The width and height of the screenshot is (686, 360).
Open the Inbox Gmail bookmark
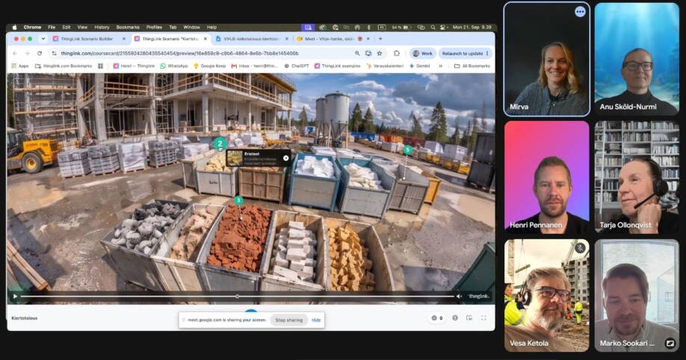pos(255,66)
